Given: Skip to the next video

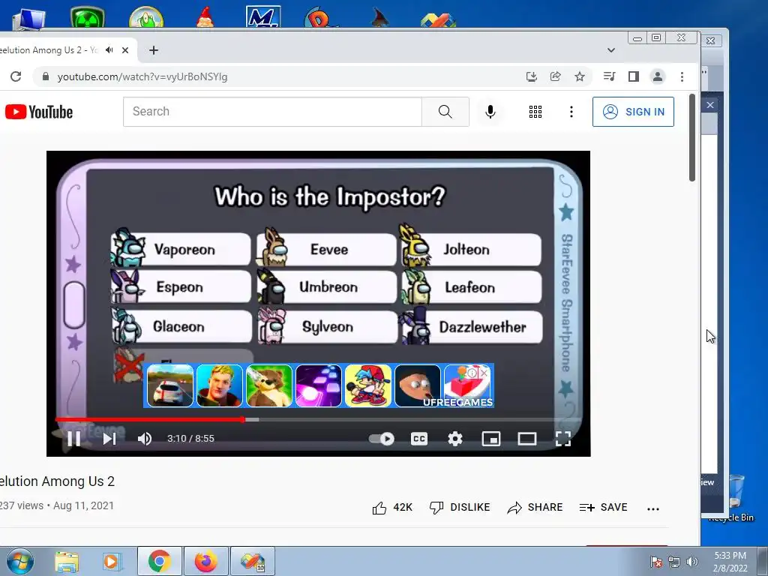Looking at the screenshot, I should pos(109,438).
